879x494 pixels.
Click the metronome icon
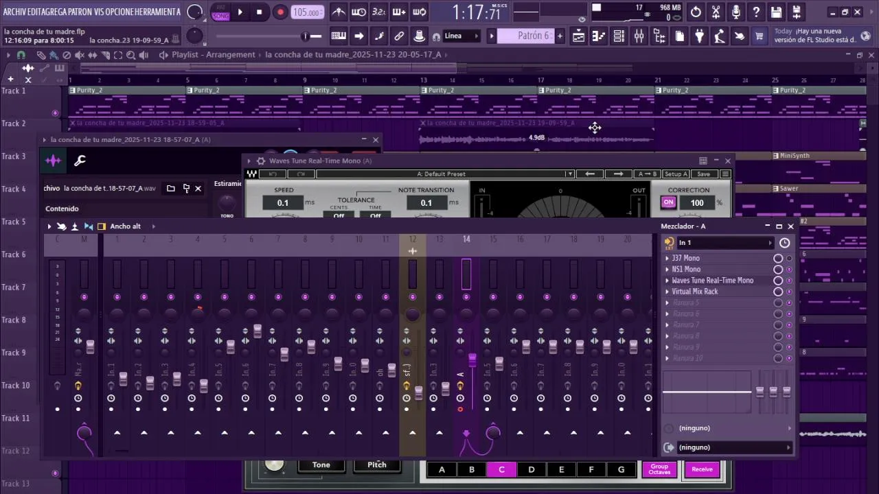[339, 12]
